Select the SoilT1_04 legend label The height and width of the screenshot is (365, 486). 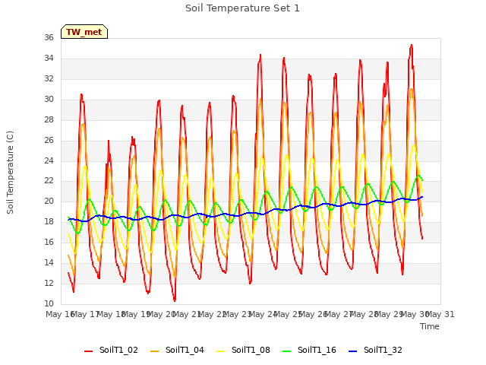point(185,350)
